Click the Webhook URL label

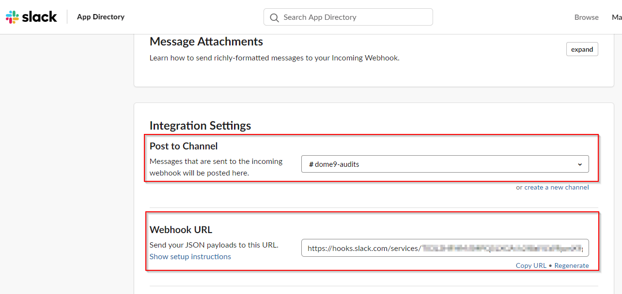(x=181, y=230)
